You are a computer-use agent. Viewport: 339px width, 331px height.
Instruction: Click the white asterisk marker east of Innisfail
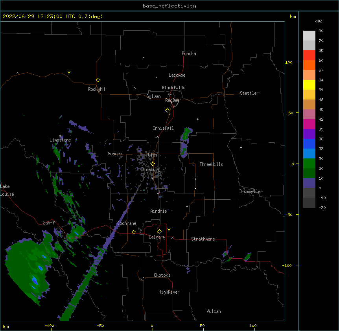pos(197,119)
